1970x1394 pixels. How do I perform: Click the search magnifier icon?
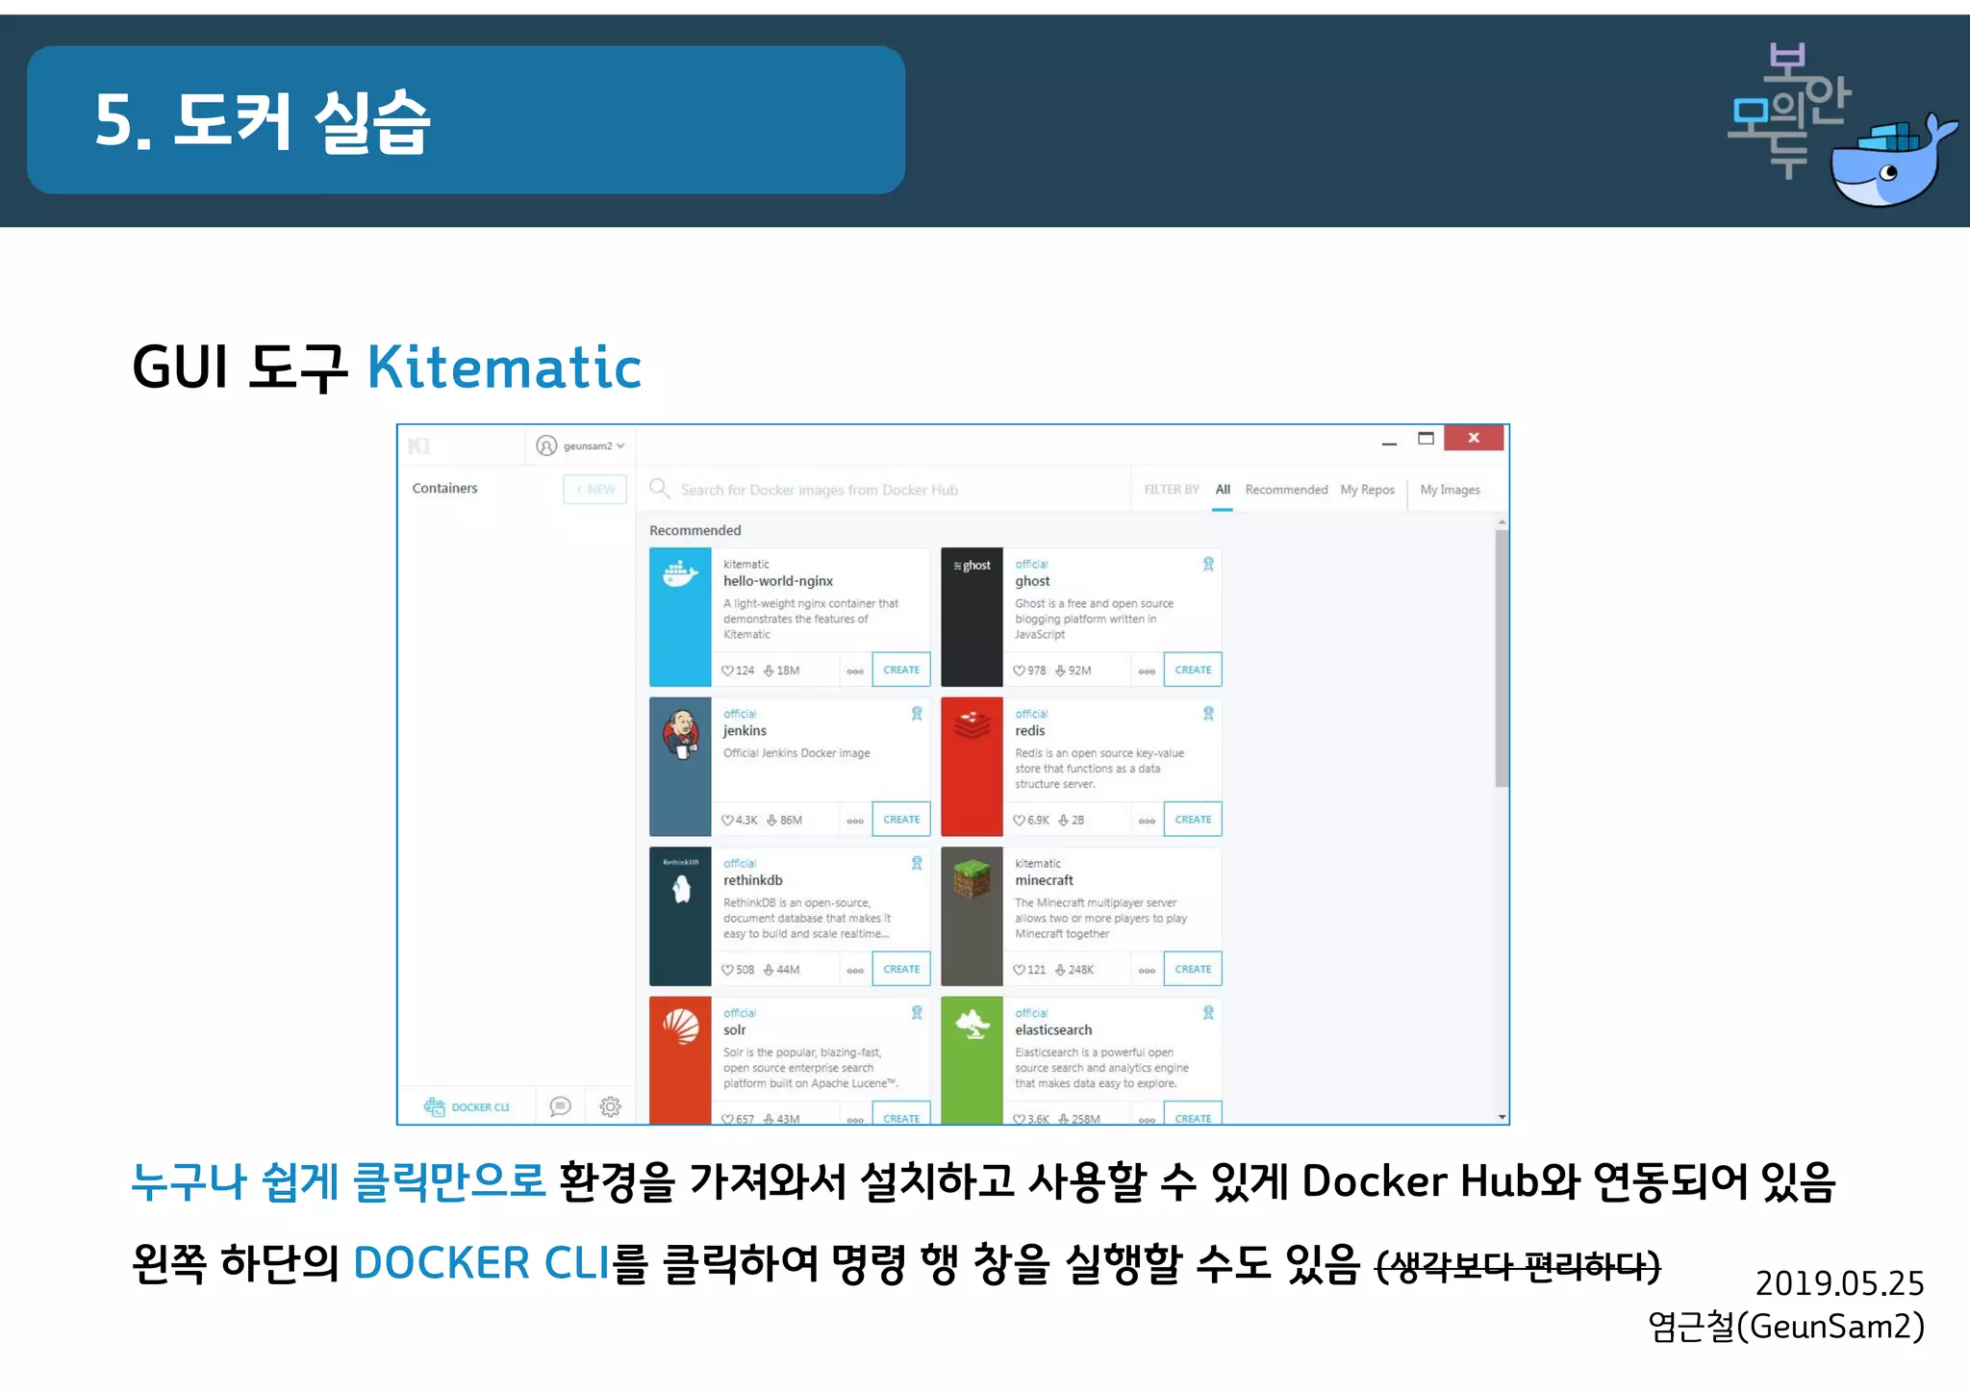coord(660,489)
